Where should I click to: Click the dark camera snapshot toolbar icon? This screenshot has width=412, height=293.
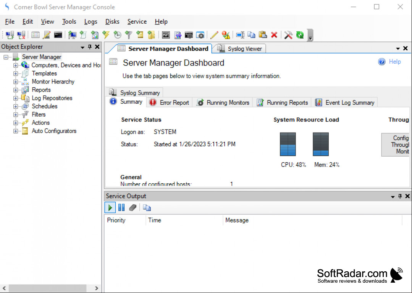[x=189, y=35]
